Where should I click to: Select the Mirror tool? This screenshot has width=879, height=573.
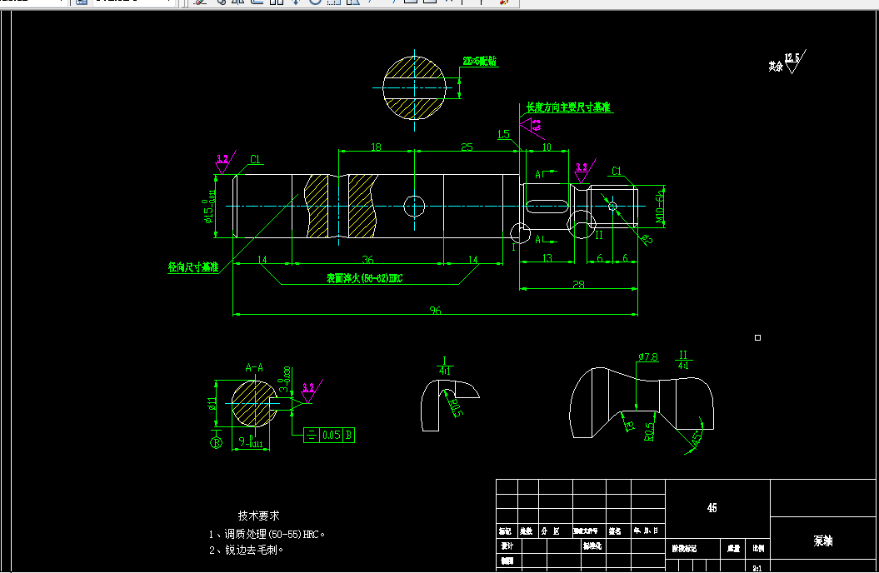238,2
